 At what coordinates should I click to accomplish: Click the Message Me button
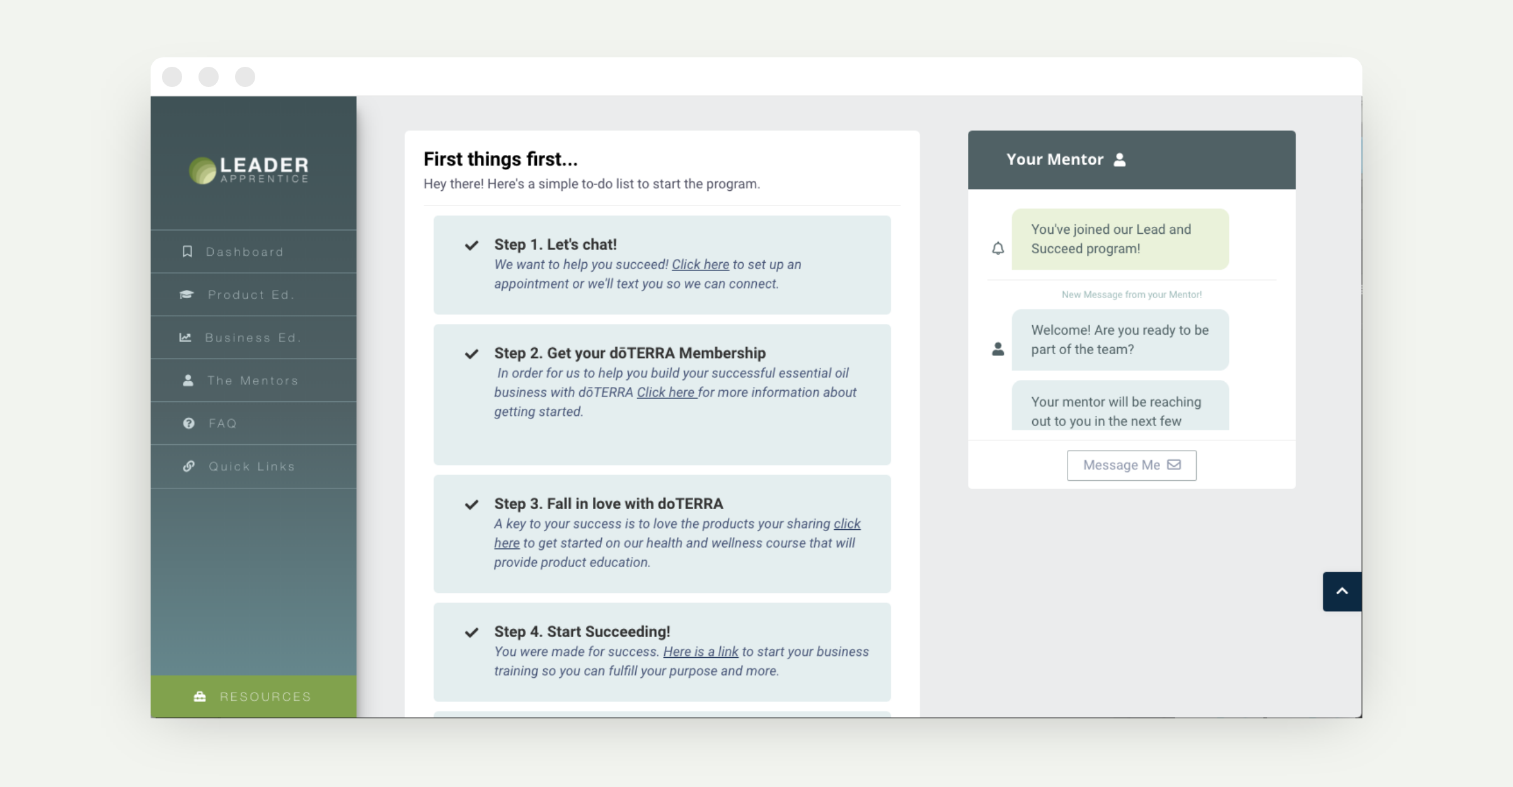(1131, 465)
